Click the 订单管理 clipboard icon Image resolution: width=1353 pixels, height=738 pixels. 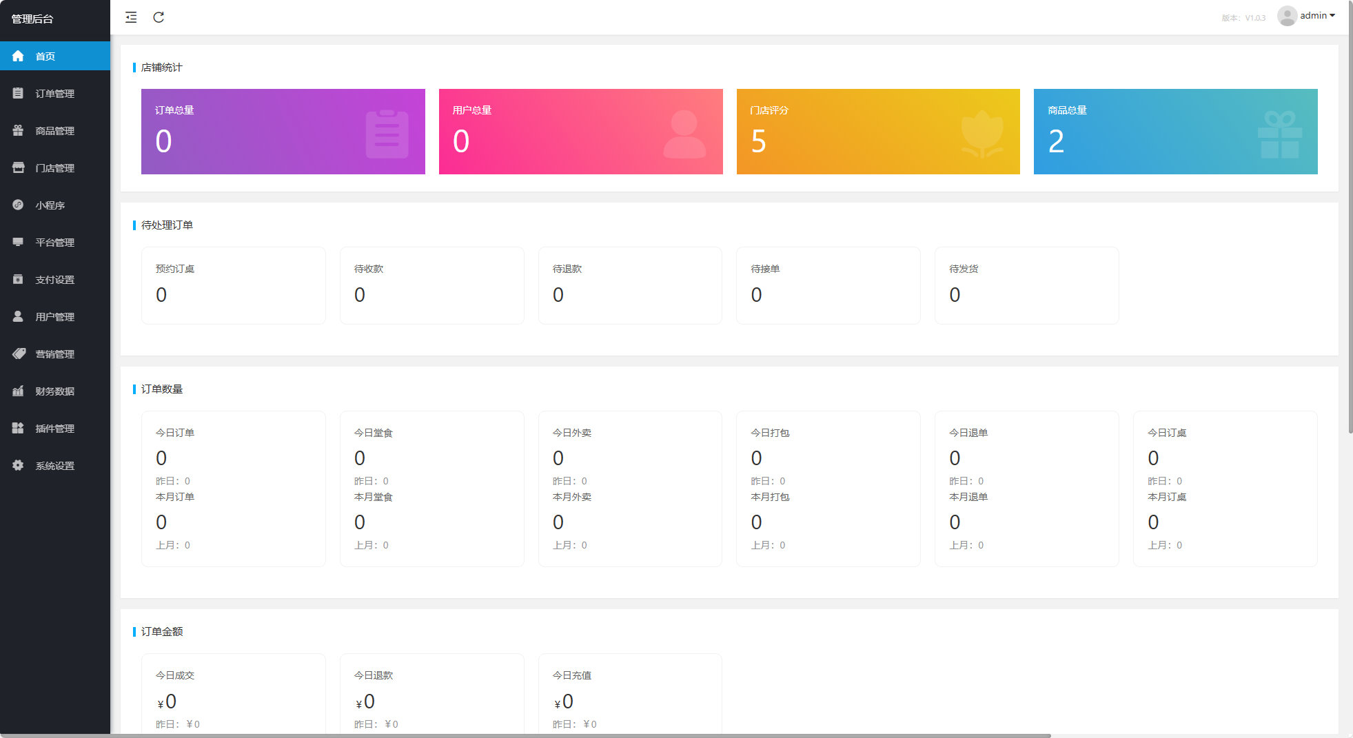(x=18, y=93)
